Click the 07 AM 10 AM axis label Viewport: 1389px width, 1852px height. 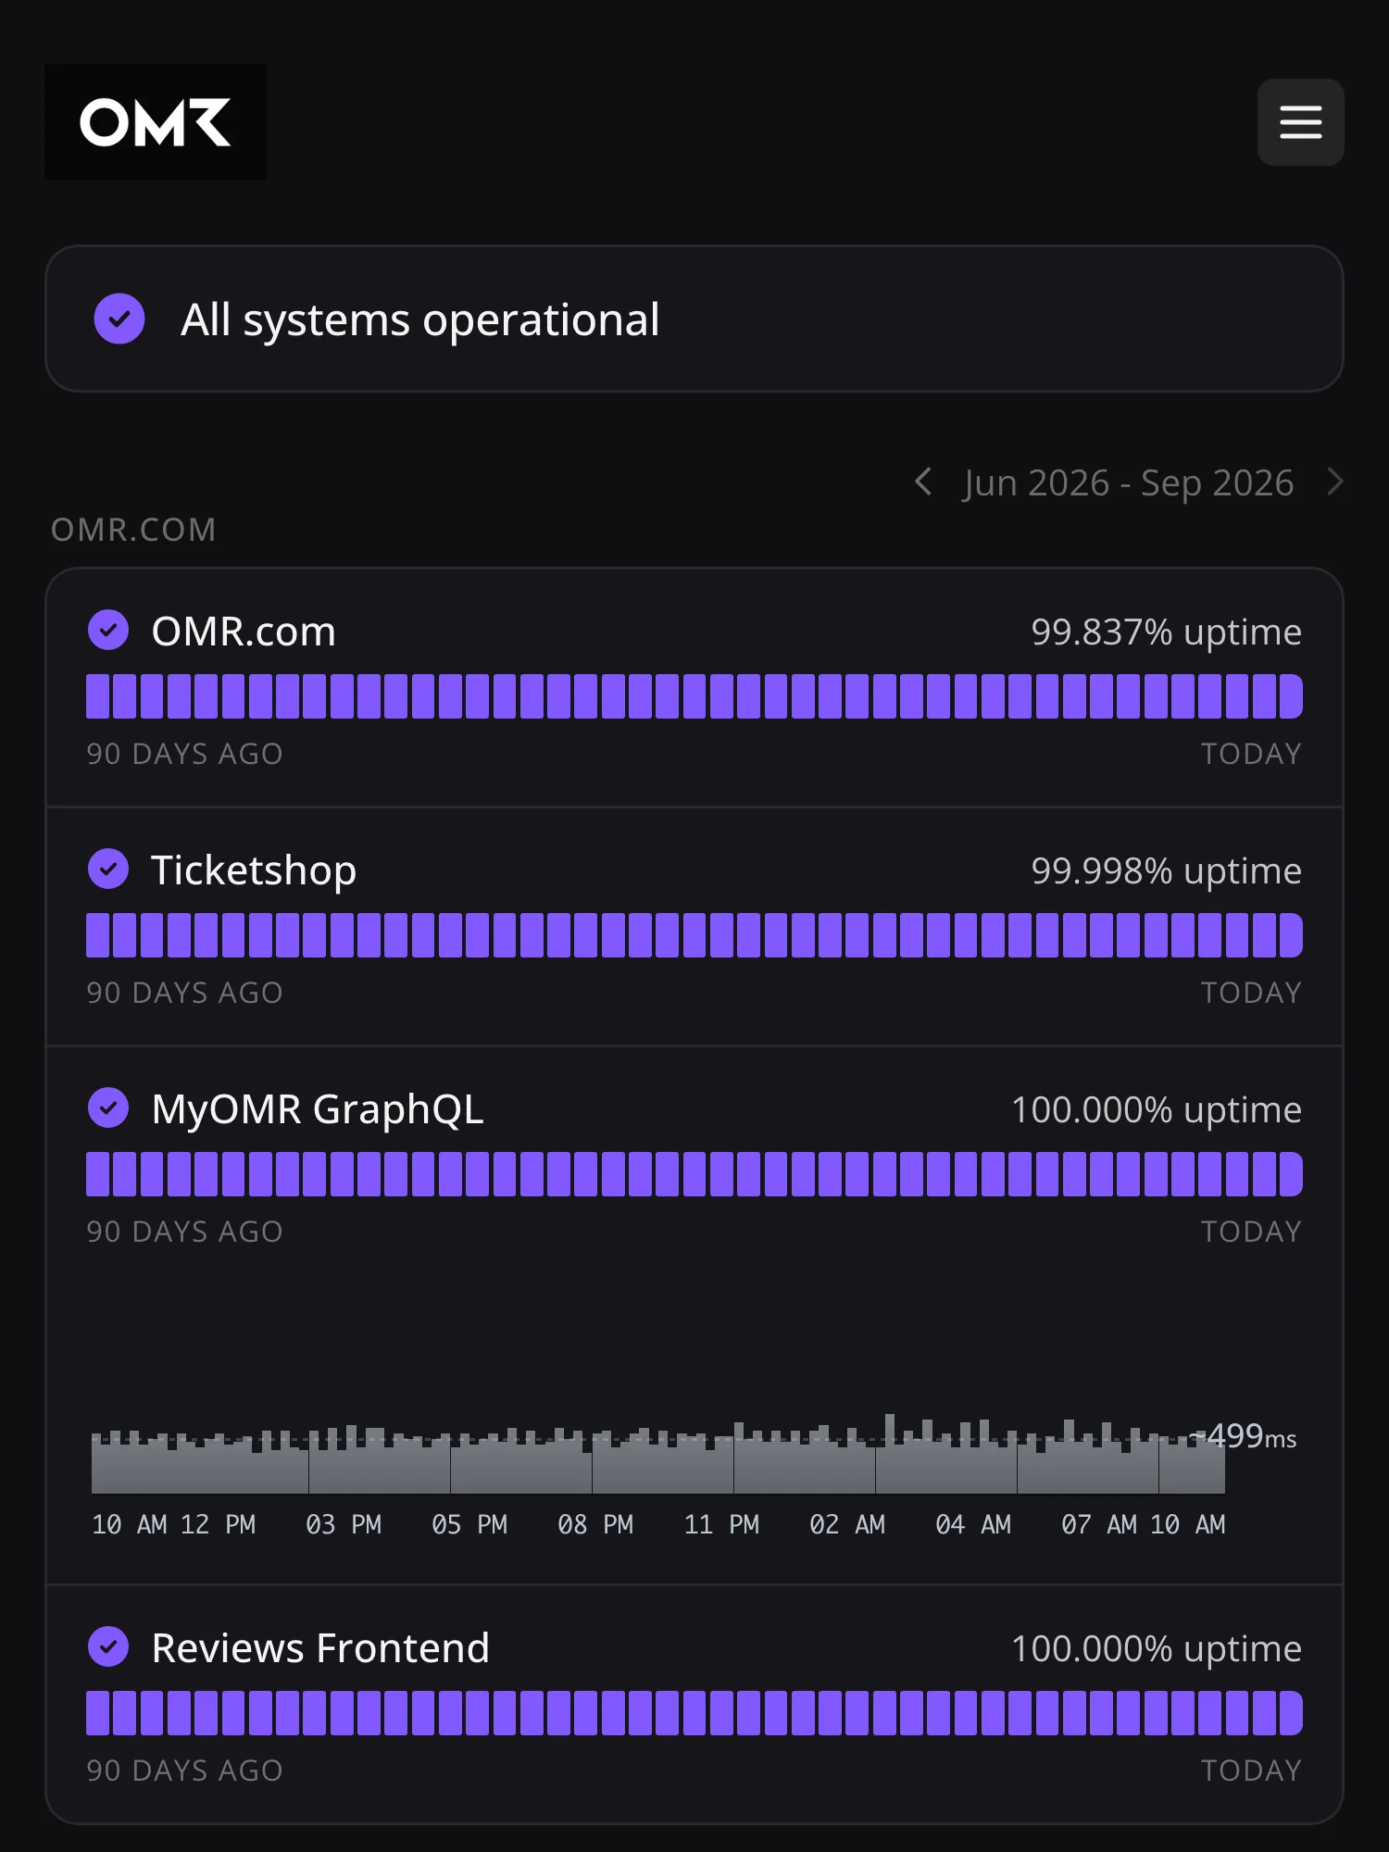(1144, 1524)
